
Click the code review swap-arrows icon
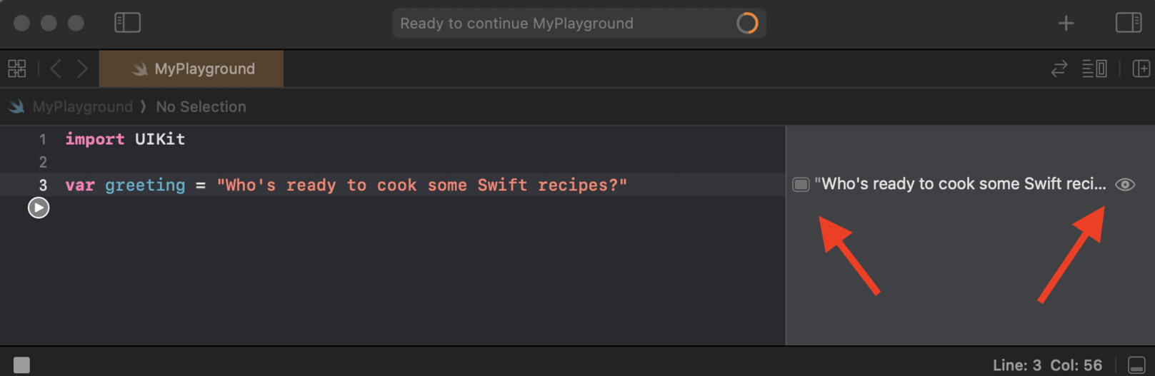[1059, 68]
